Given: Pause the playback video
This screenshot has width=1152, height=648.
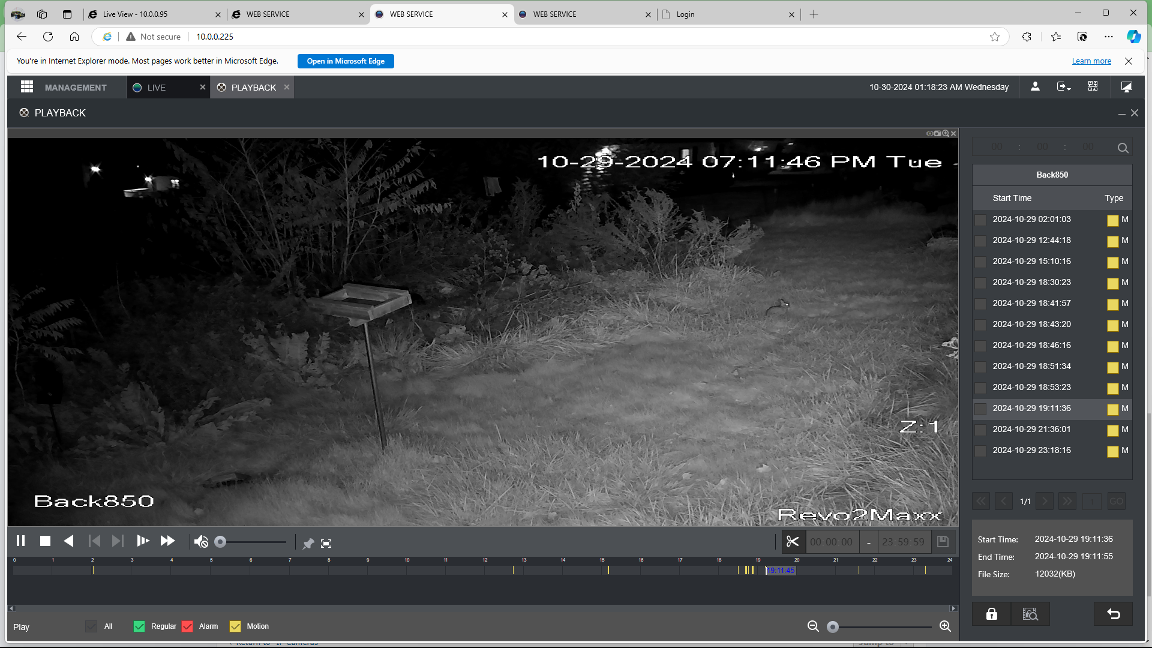Looking at the screenshot, I should (x=21, y=541).
